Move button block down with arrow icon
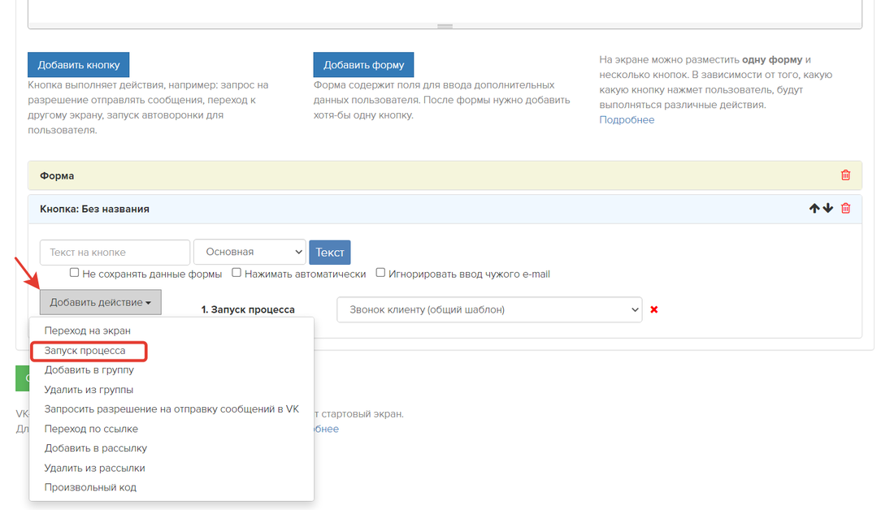This screenshot has width=881, height=510. pyautogui.click(x=828, y=209)
